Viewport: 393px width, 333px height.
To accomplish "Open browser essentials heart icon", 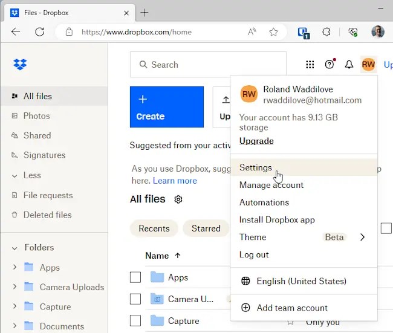I will click(353, 32).
